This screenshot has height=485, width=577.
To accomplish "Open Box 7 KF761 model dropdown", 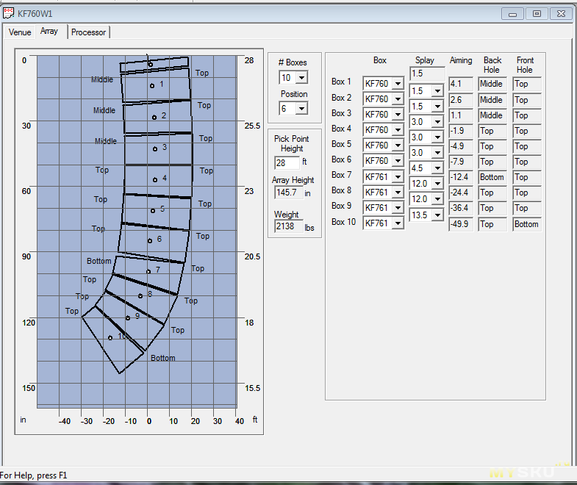I will 398,177.
